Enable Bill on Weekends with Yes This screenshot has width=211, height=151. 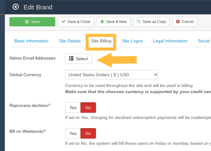73,133
